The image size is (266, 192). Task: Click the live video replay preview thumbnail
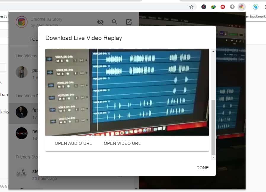(127, 92)
